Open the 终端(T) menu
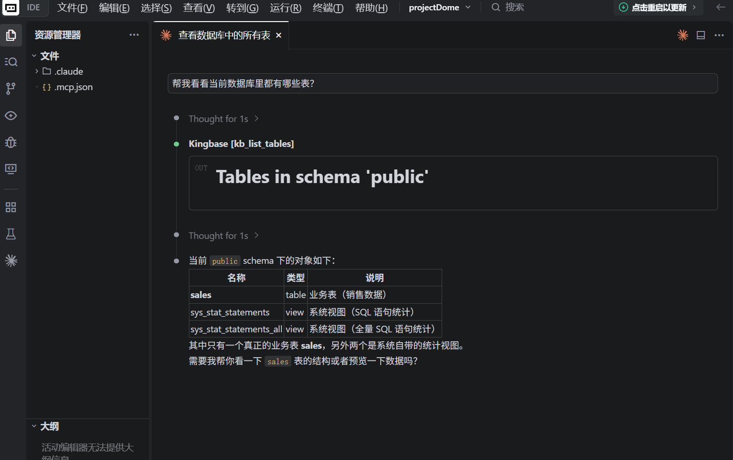The height and width of the screenshot is (460, 733). [x=328, y=8]
